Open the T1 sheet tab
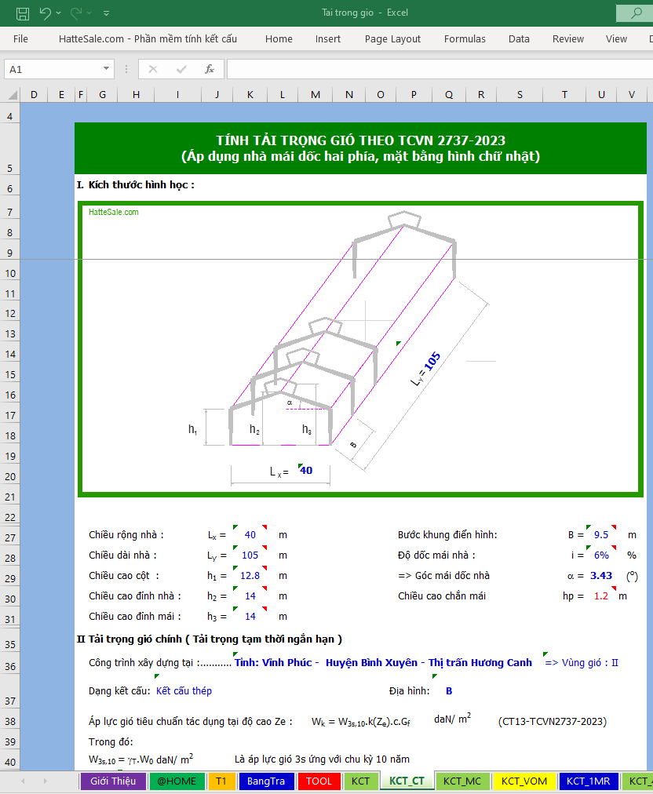The image size is (653, 794). [221, 781]
